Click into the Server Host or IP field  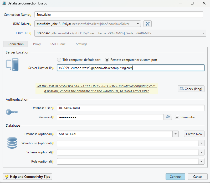tap(130, 68)
